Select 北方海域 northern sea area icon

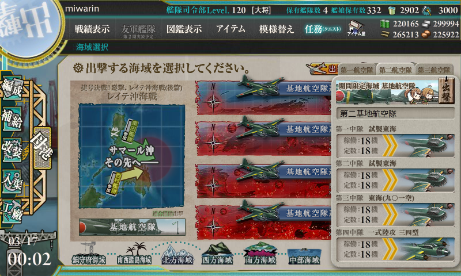pos(177,255)
